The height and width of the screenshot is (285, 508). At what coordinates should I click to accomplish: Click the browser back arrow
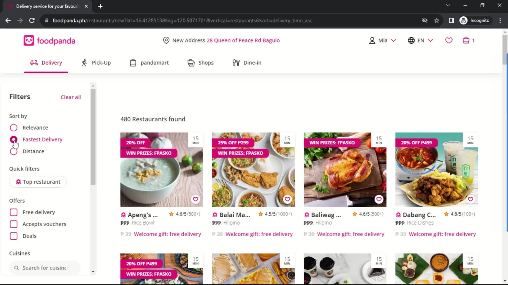[x=8, y=20]
